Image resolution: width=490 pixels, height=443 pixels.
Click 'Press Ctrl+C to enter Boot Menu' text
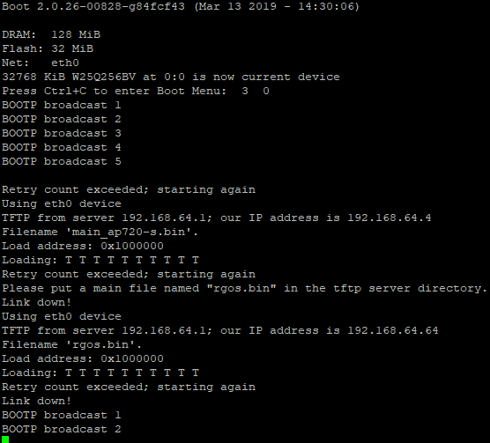pyautogui.click(x=114, y=91)
